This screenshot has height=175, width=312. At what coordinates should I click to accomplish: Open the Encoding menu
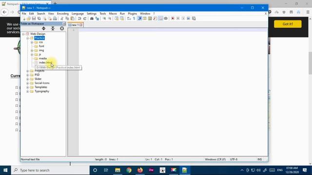pos(63,14)
